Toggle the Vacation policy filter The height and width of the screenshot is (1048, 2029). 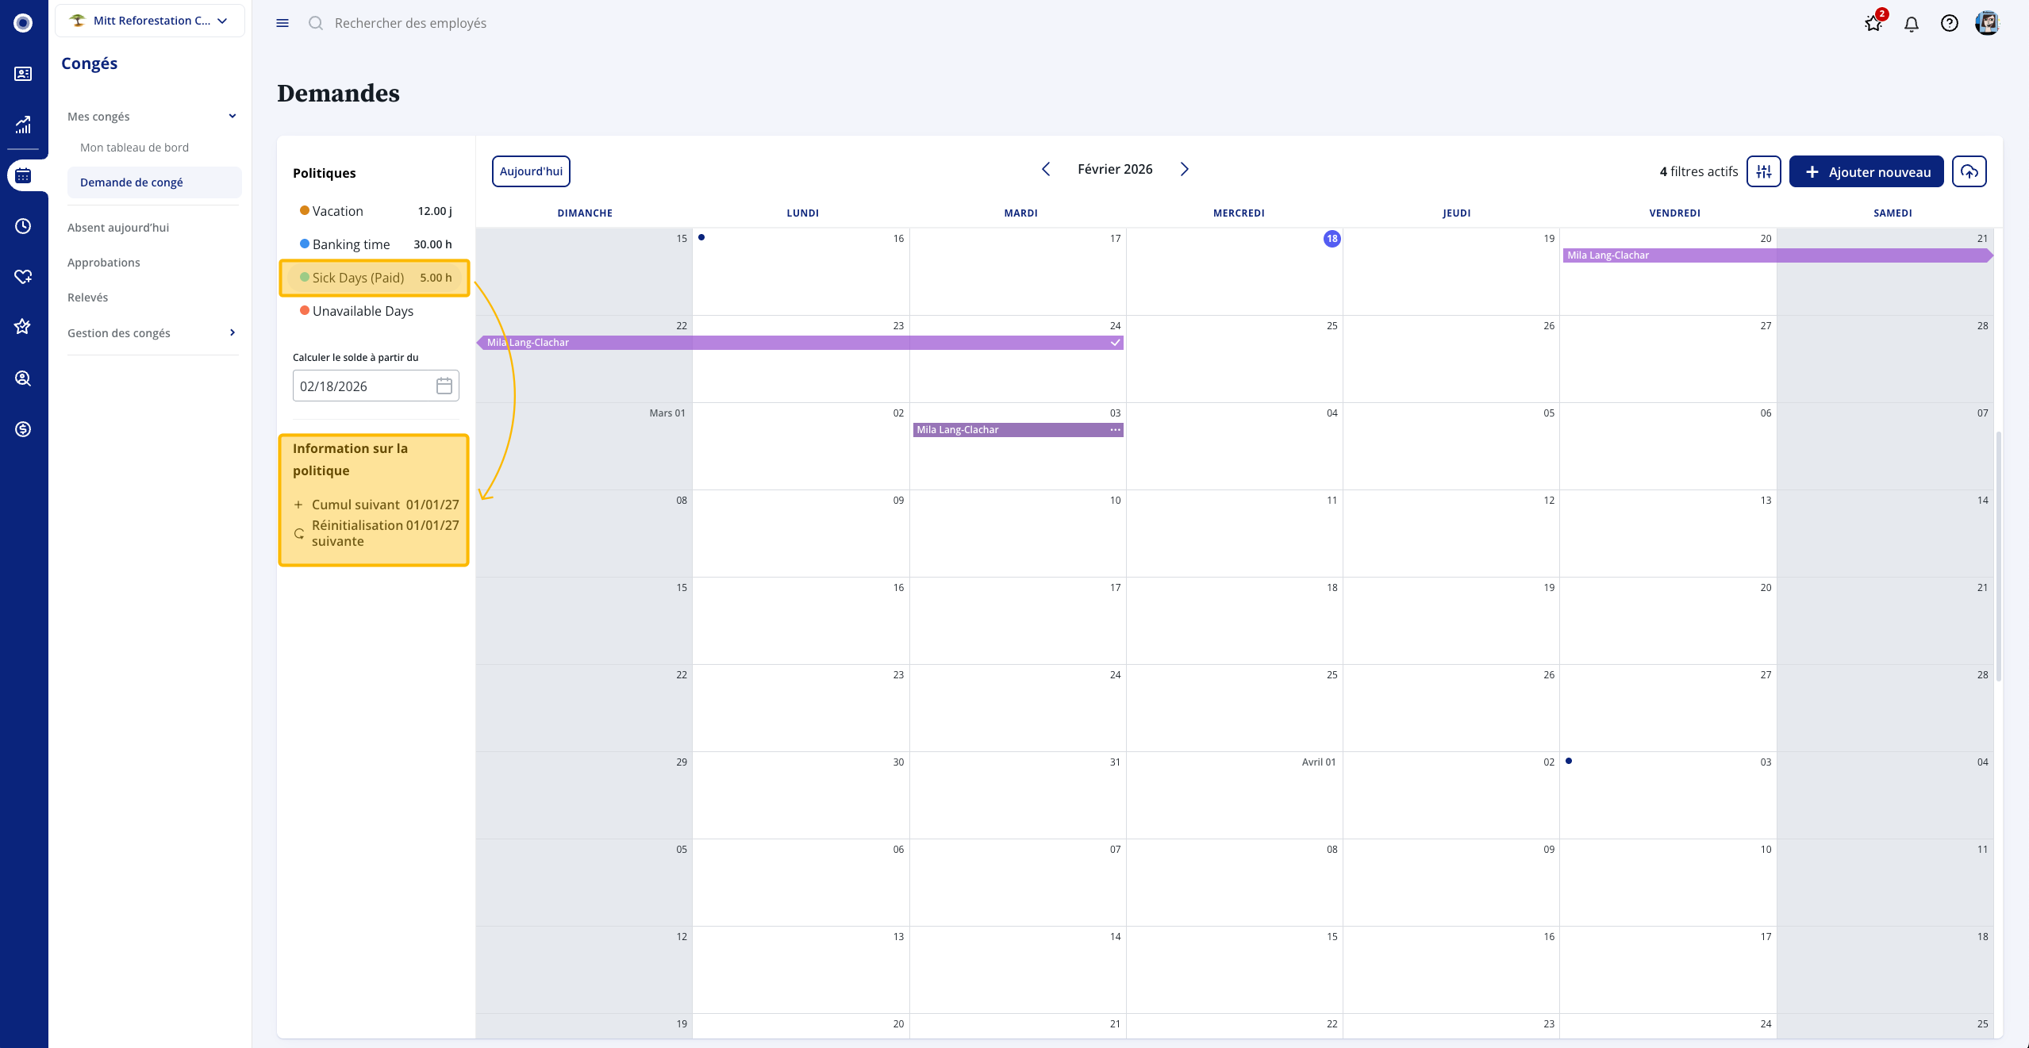coord(337,211)
